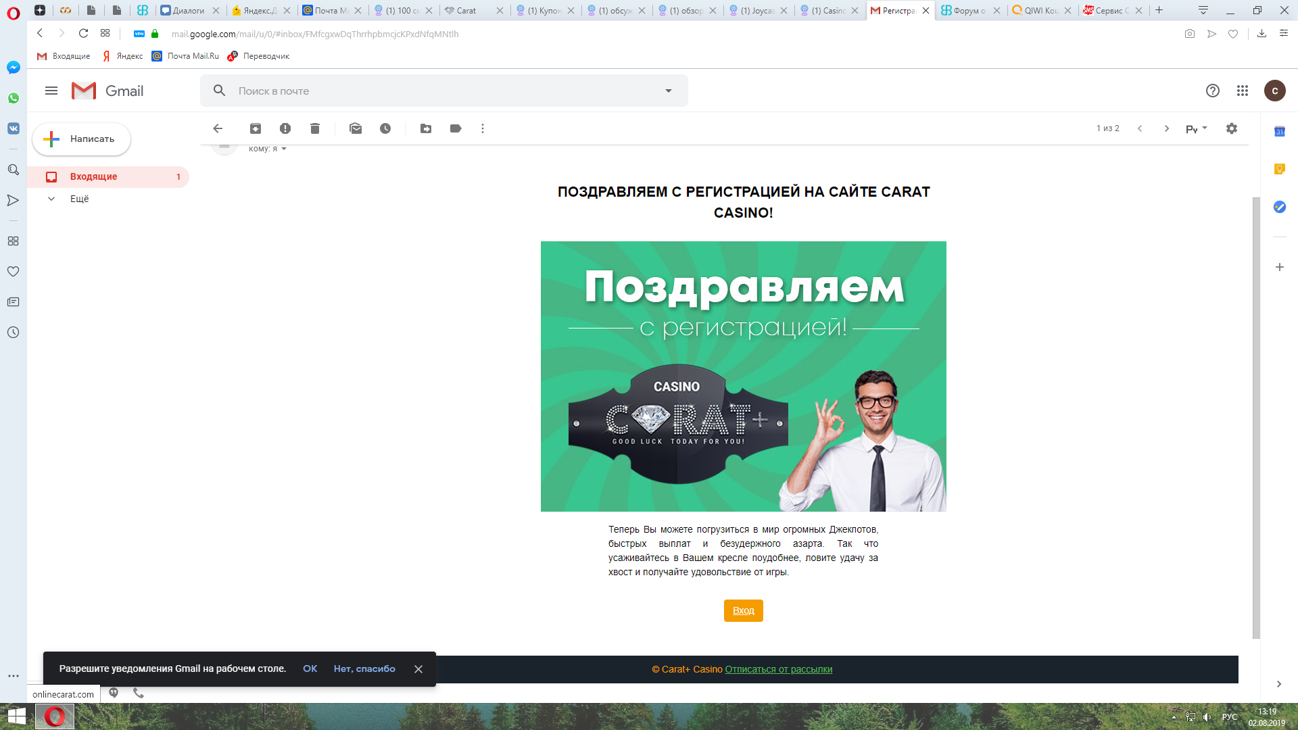The width and height of the screenshot is (1298, 730).
Task: Open Opera main menu logo
Action: coord(14,12)
